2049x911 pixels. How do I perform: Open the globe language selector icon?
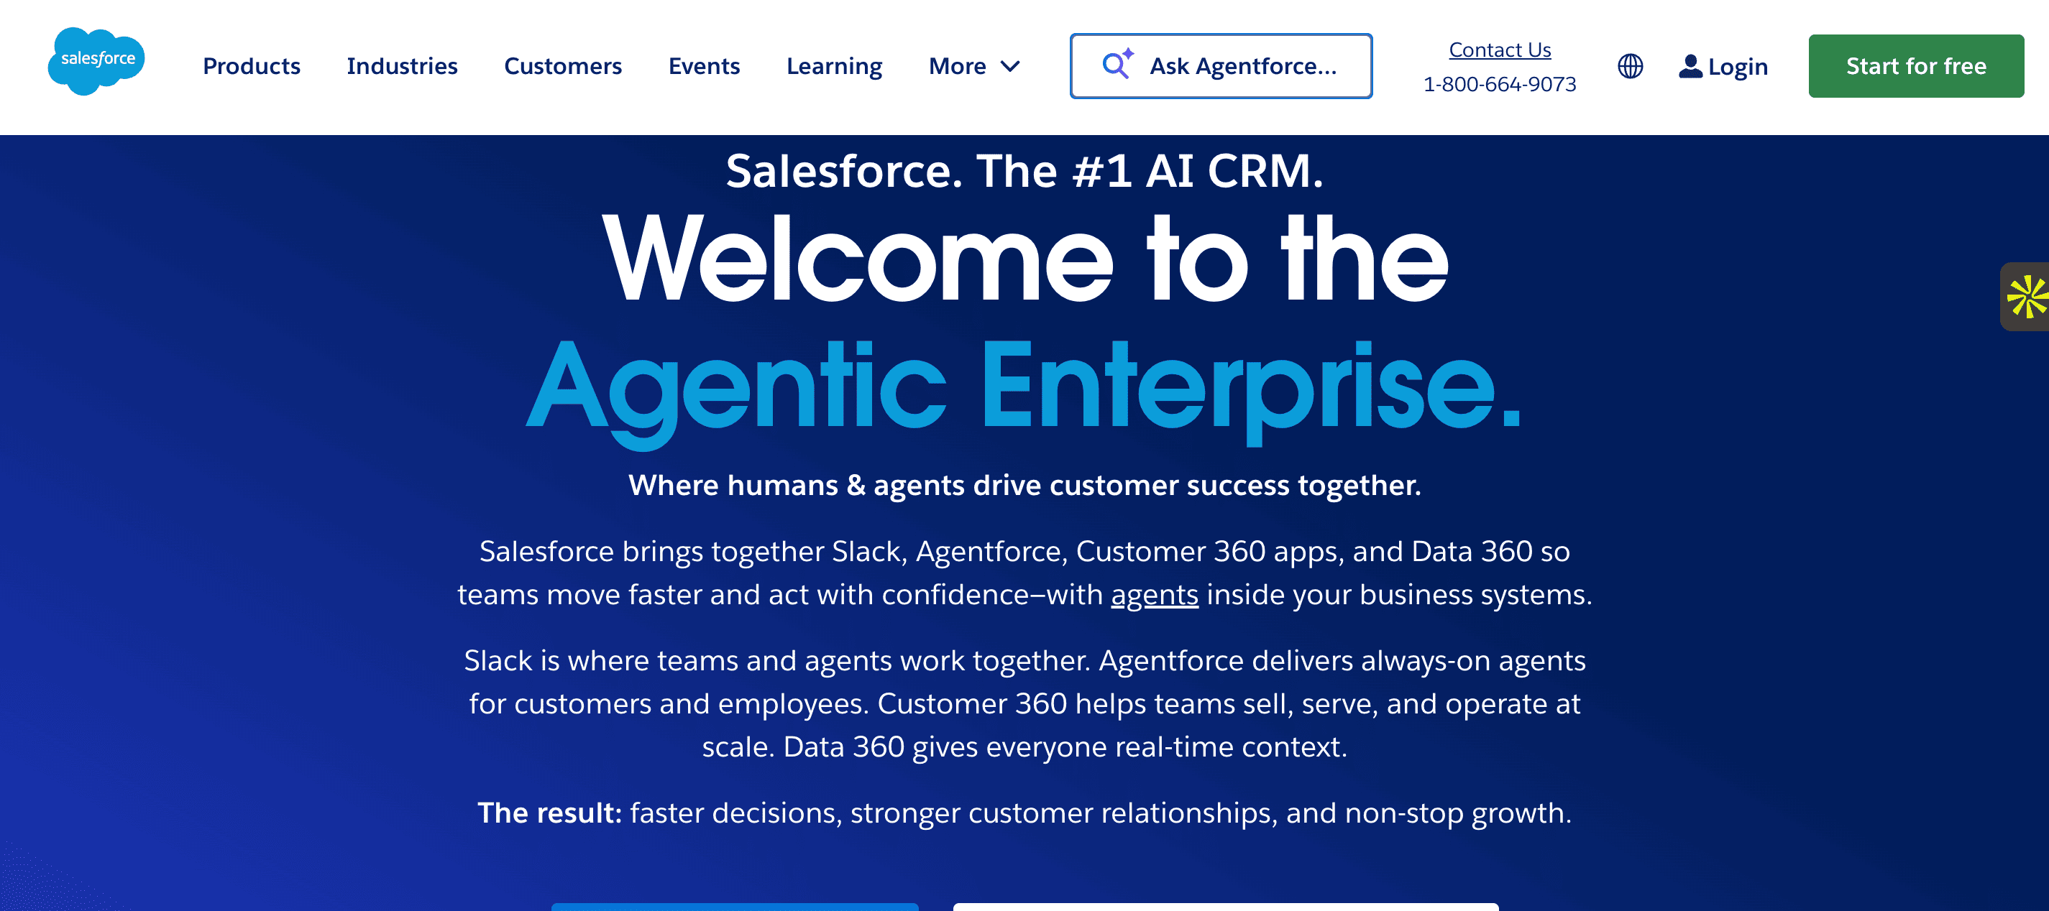[1630, 66]
